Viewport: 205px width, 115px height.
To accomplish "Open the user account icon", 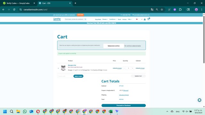I will [x=144, y=19].
